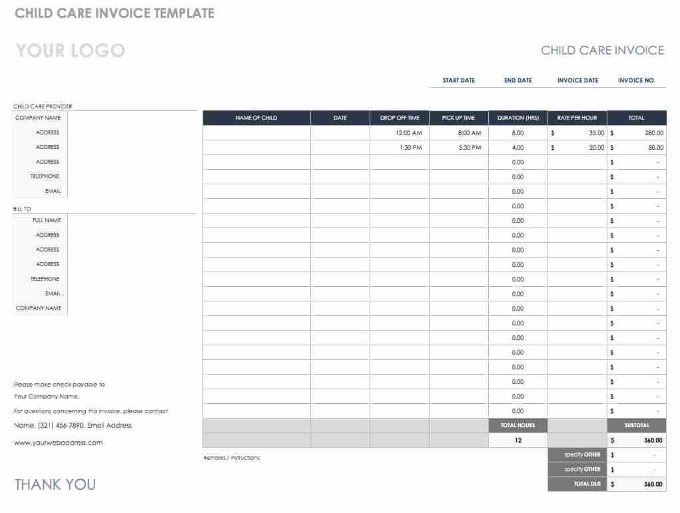680x513 pixels.
Task: Select the CHILD CARE INVOICE TEMPLATE title
Action: coord(115,13)
